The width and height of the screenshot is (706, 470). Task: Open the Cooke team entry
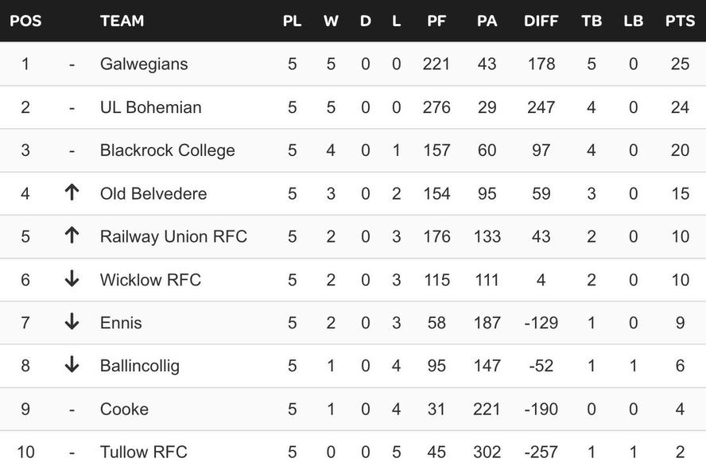coord(124,409)
